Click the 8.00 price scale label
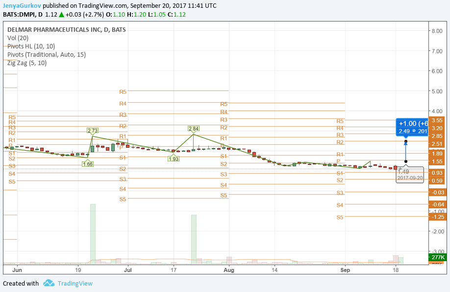The height and width of the screenshot is (292, 450). [x=437, y=31]
